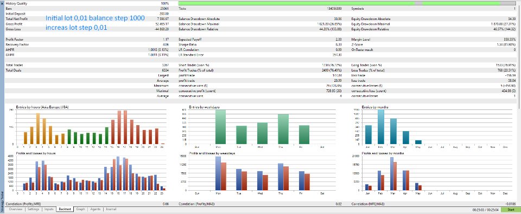Select the Total Net Profit label

(16, 19)
